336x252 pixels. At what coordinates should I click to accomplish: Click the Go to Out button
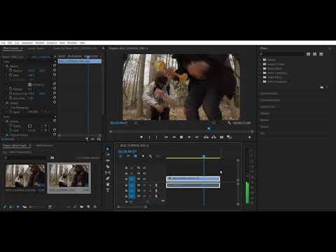[197, 137]
